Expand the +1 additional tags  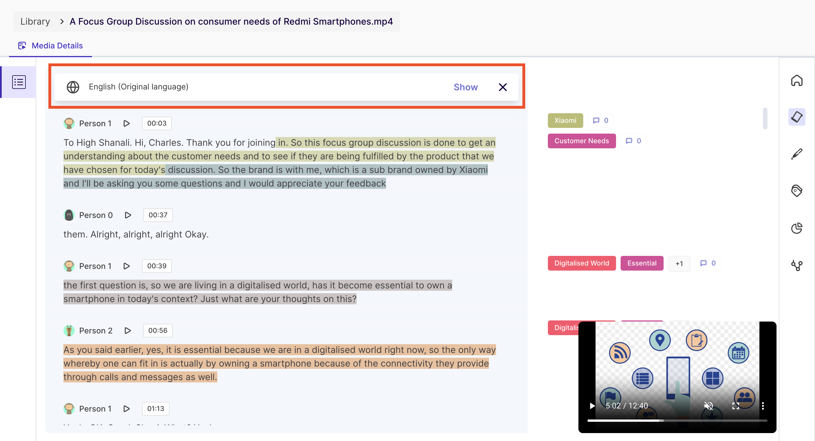coord(679,264)
